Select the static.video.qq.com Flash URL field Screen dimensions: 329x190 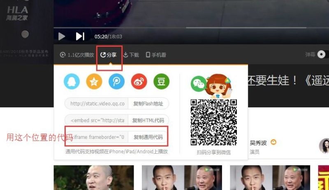(97, 104)
